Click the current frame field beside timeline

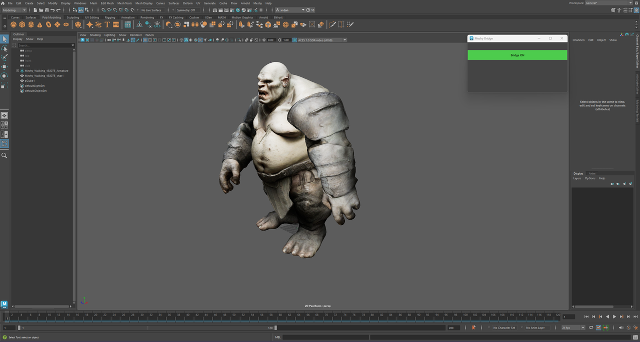pos(568,317)
